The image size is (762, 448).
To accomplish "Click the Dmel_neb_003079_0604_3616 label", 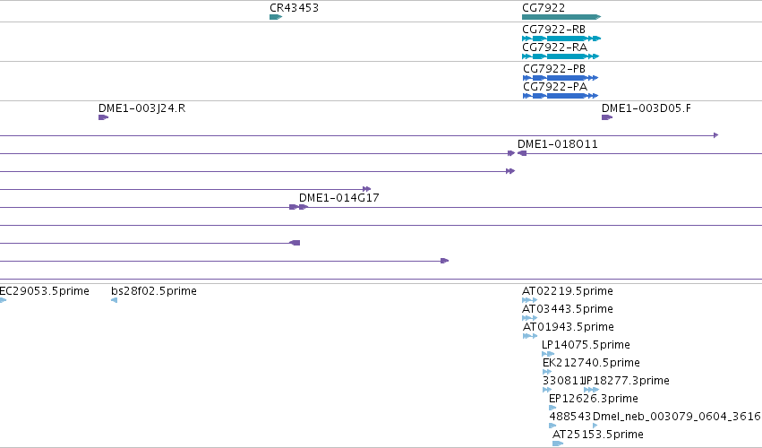I will pos(677,417).
